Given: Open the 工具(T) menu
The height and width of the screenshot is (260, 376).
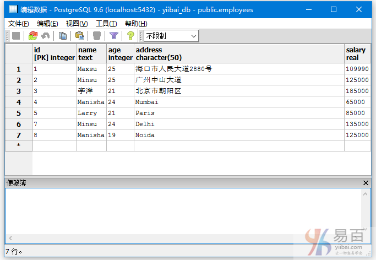Looking at the screenshot, I should tap(106, 23).
